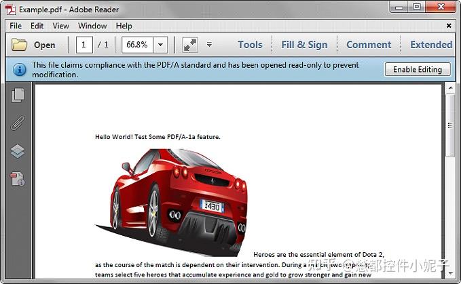Close the document with menu bar X
Screen dimensions: 461x284
[x=449, y=26]
